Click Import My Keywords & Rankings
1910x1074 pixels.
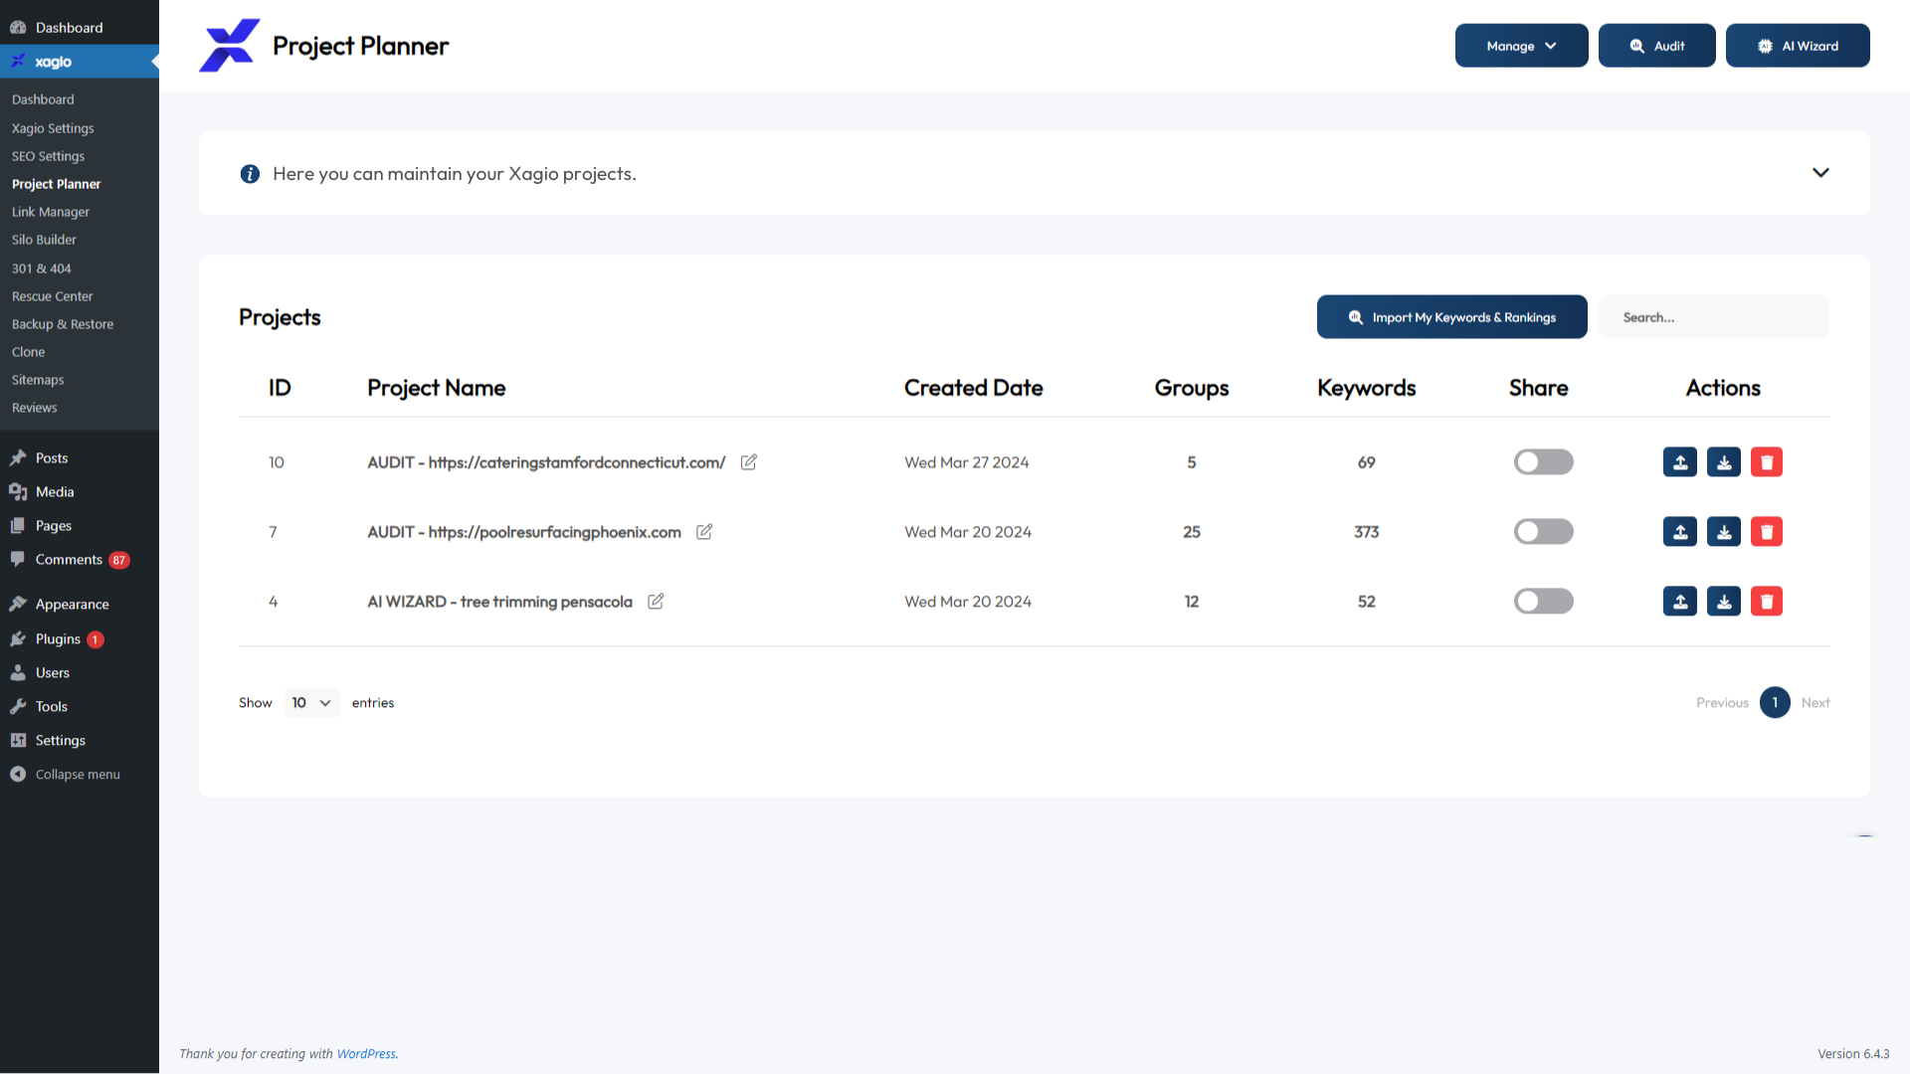(1451, 316)
